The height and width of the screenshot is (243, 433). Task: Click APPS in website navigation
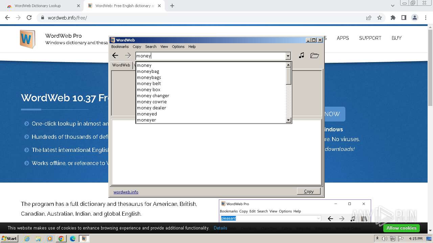pos(343,38)
